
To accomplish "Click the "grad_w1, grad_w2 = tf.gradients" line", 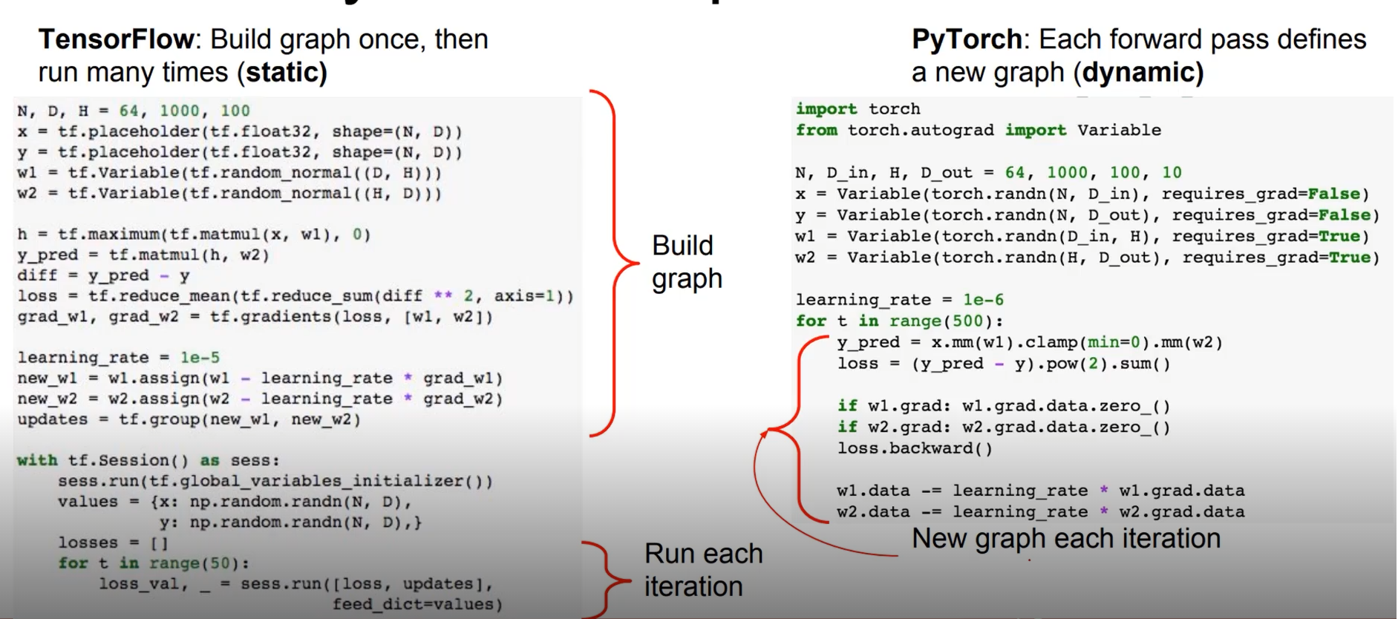I will (255, 317).
